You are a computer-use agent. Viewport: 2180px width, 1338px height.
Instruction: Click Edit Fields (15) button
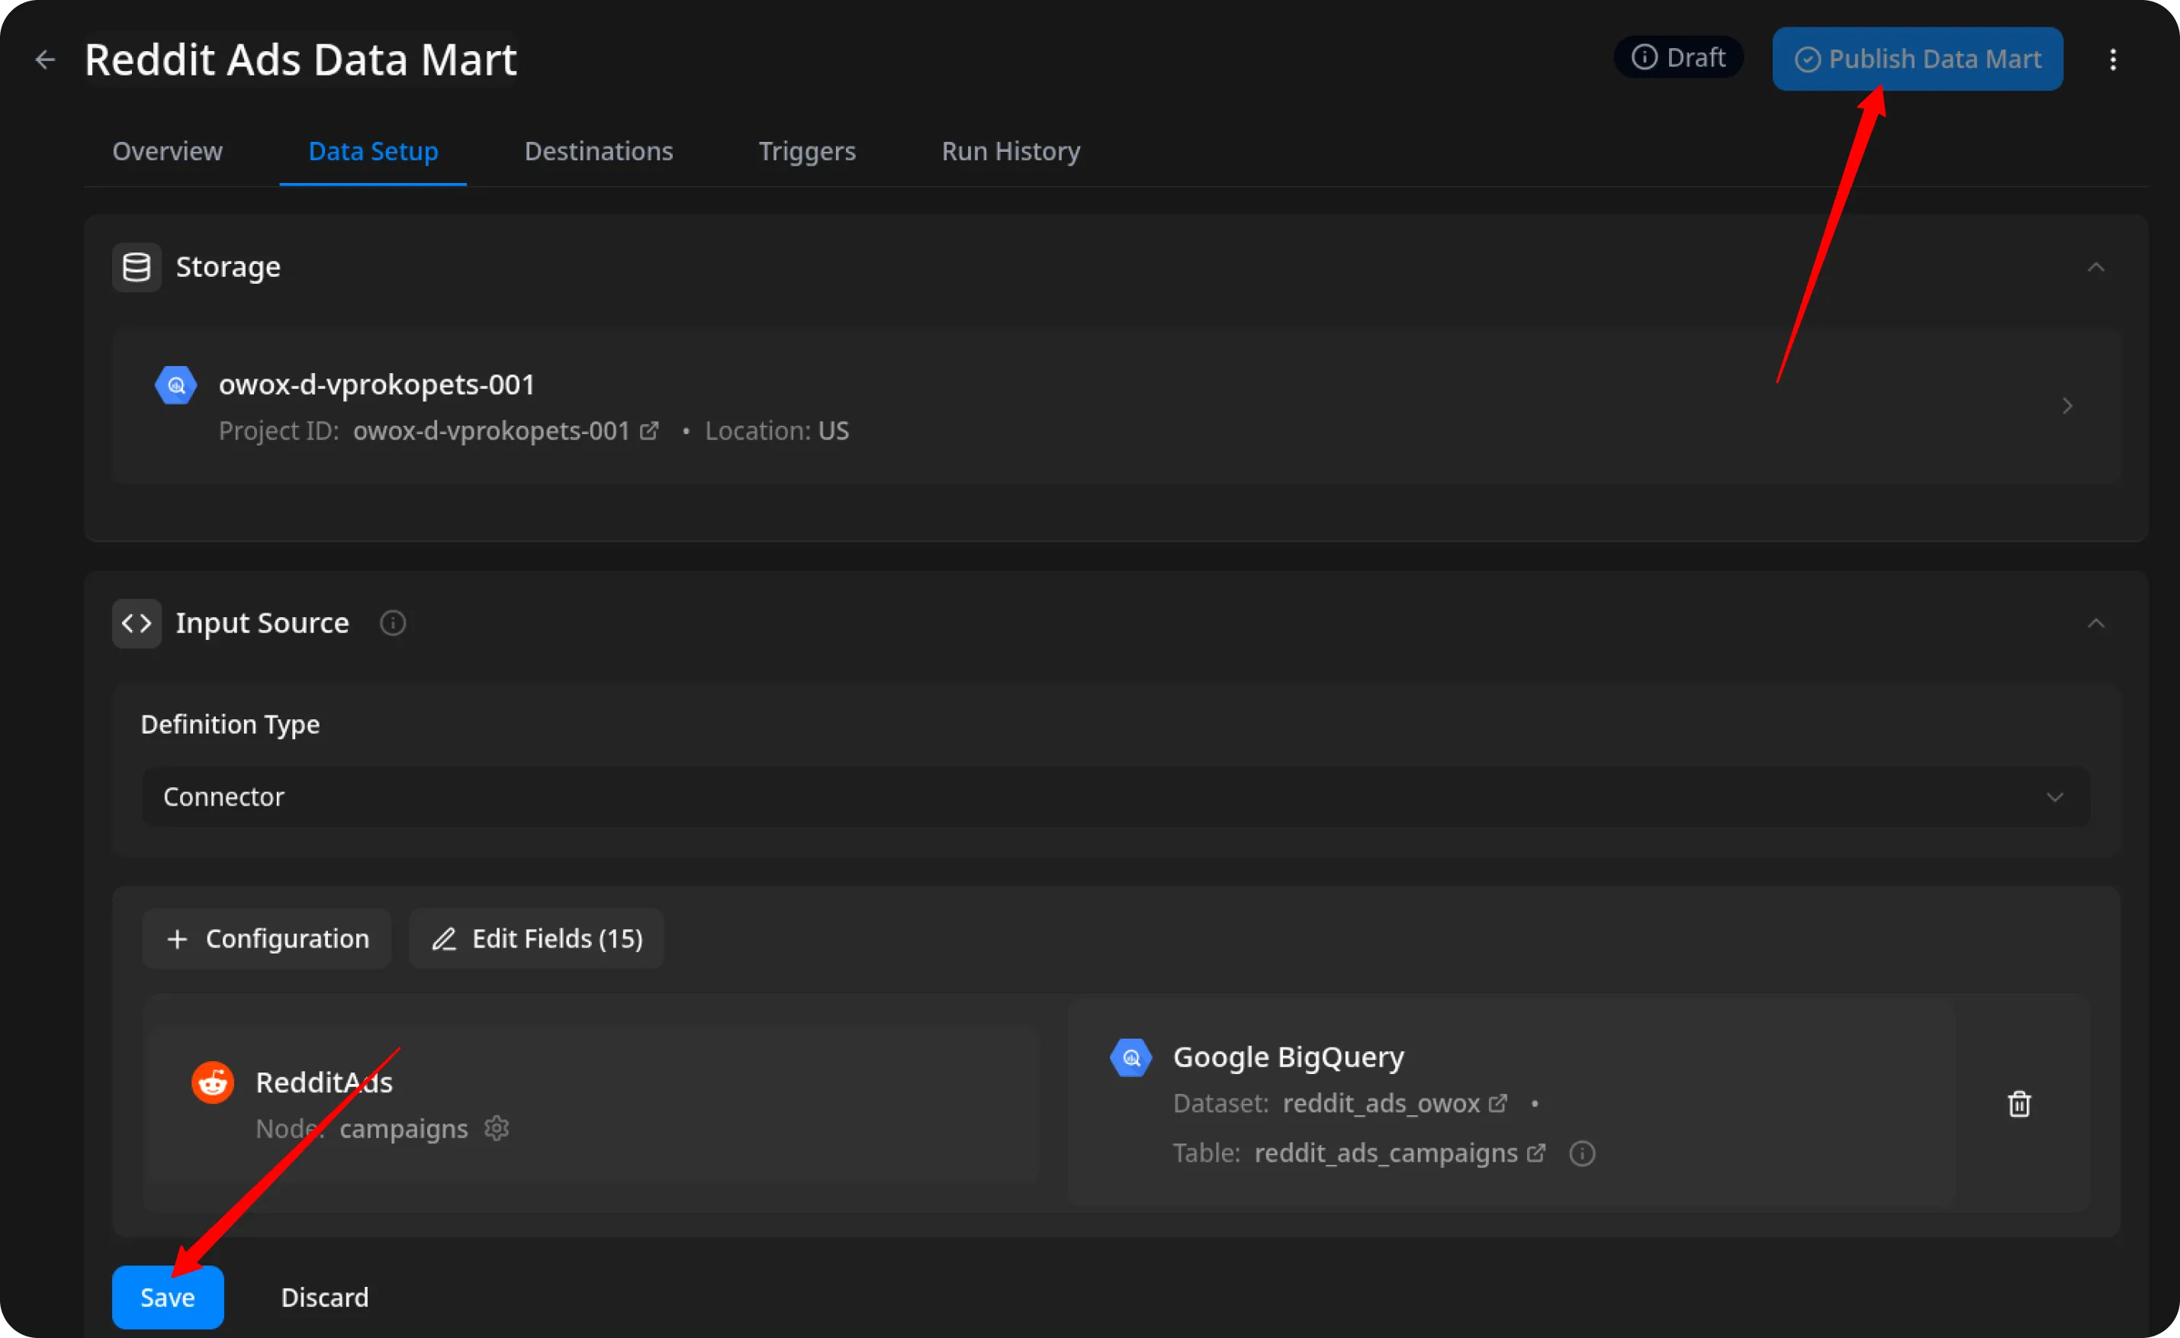coord(536,938)
